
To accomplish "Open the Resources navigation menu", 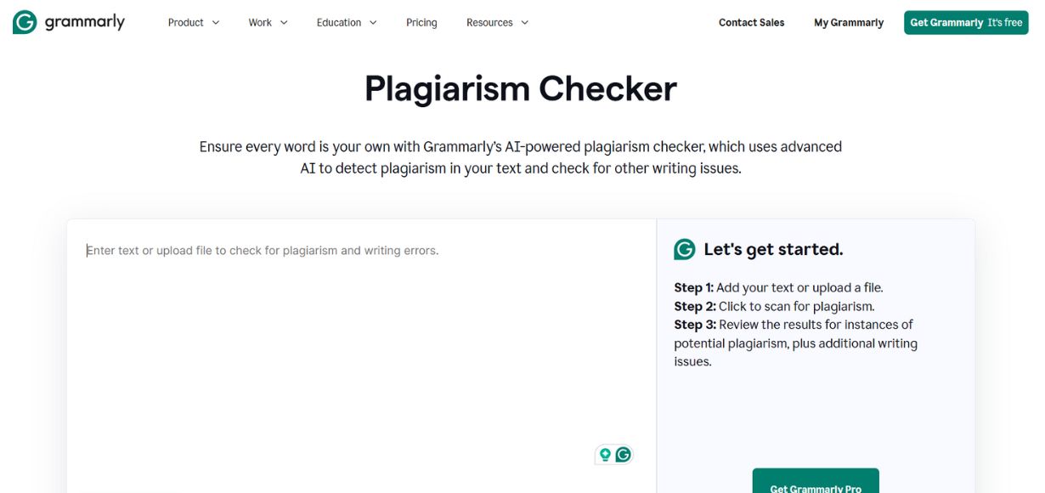I will (491, 22).
